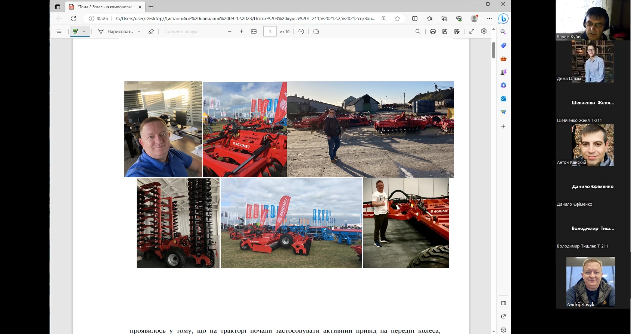Toggle page view layout button
Screen dimensions: 631x334
pos(316,32)
